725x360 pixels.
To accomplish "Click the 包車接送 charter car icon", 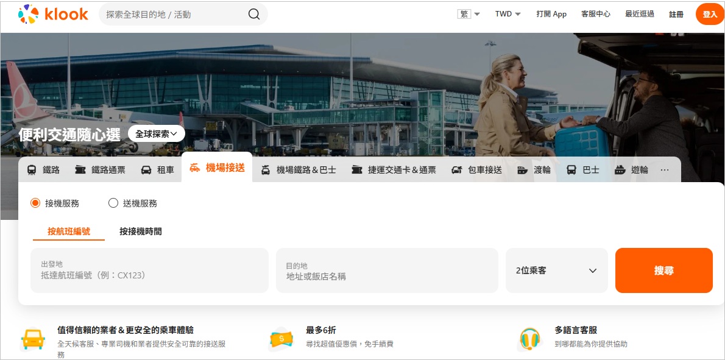I will click(x=457, y=170).
